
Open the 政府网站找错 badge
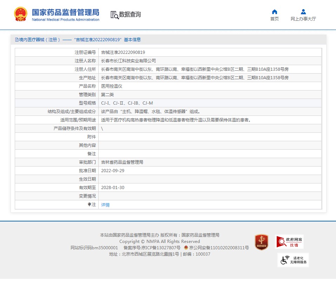(x=289, y=242)
